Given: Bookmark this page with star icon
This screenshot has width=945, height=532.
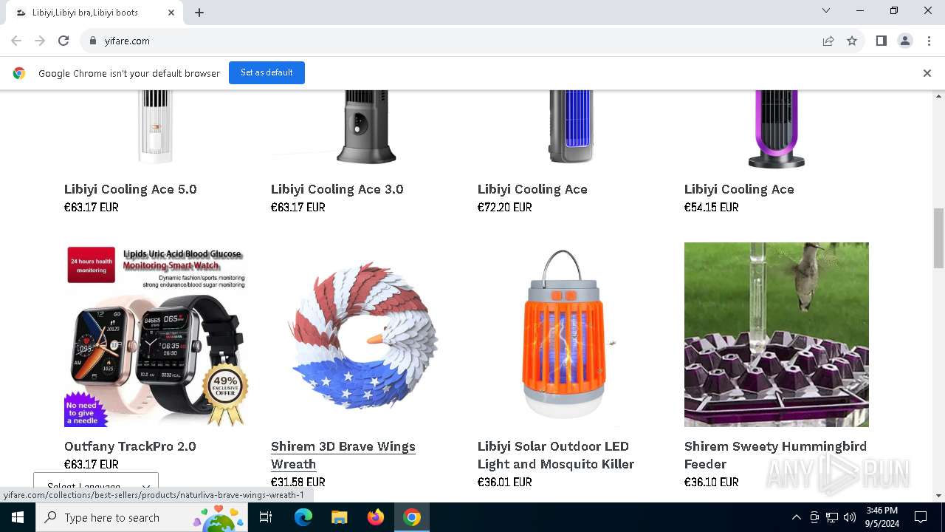Looking at the screenshot, I should pyautogui.click(x=852, y=41).
